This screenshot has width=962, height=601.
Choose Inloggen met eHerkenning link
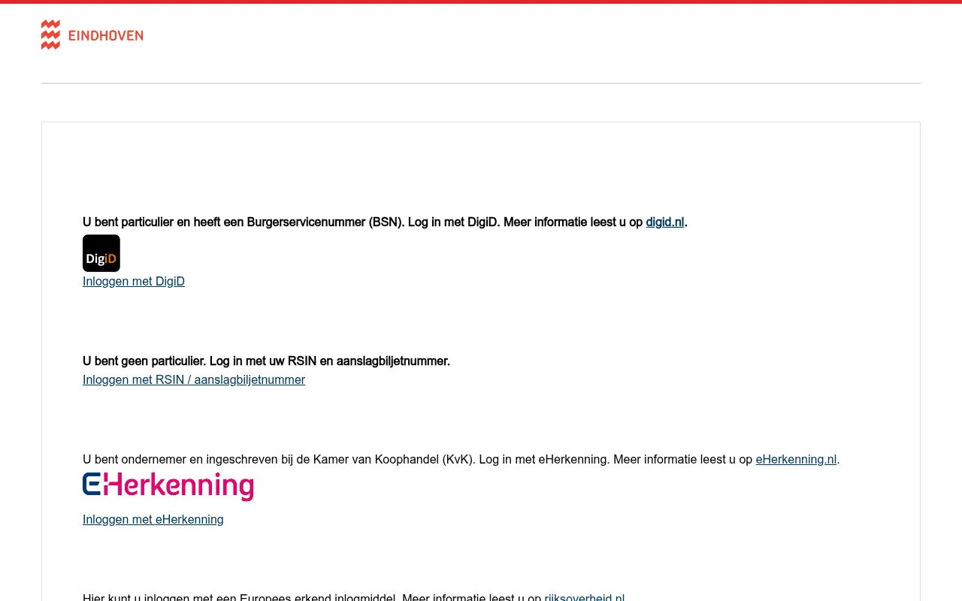click(x=153, y=520)
